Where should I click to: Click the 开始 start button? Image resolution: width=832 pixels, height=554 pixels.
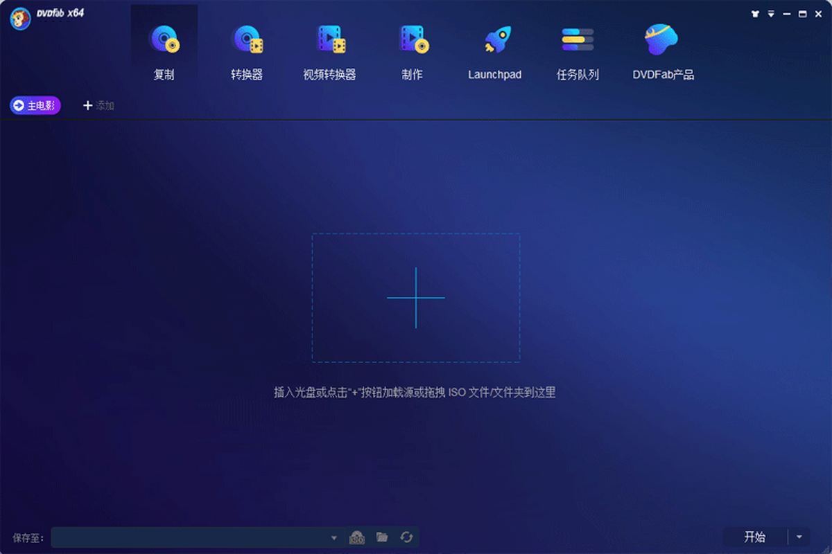(755, 537)
